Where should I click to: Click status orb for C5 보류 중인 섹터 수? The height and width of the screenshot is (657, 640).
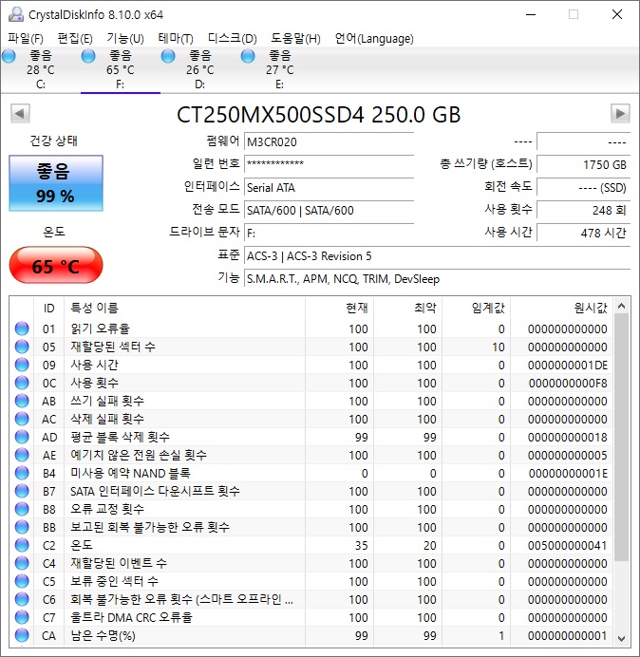tap(22, 581)
